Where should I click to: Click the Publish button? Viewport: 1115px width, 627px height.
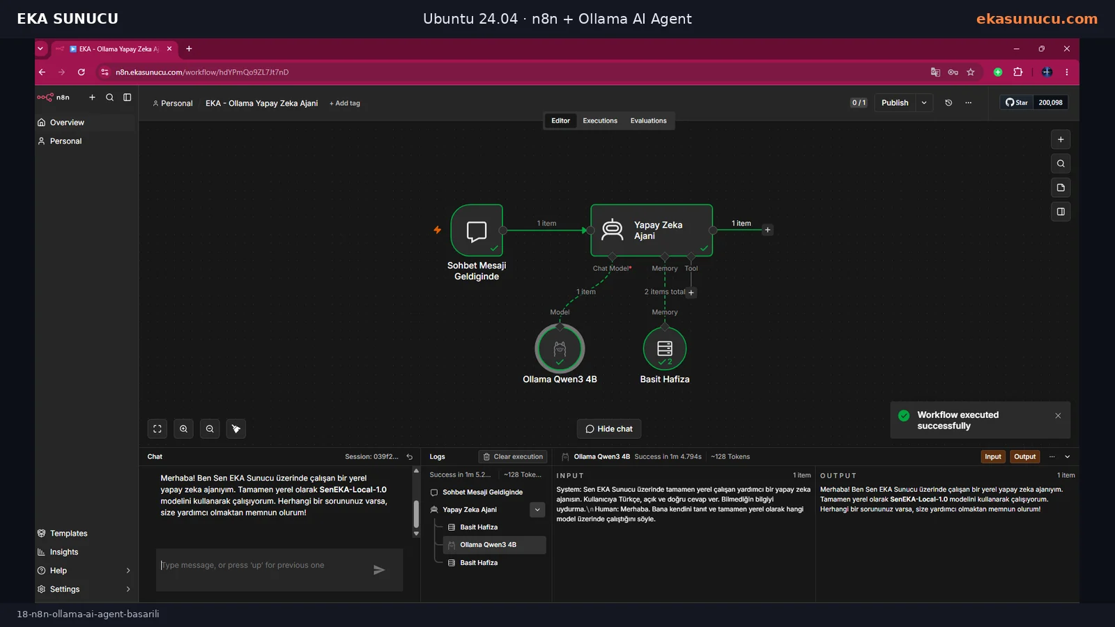point(895,102)
